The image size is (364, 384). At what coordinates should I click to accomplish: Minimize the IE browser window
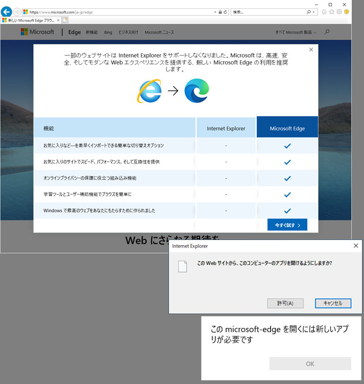[x=317, y=5]
